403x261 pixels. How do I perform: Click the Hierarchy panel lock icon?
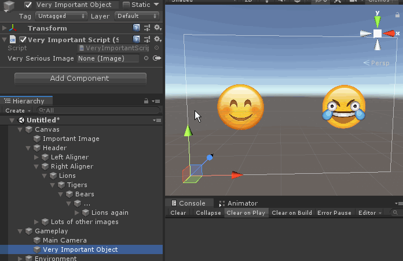point(146,101)
